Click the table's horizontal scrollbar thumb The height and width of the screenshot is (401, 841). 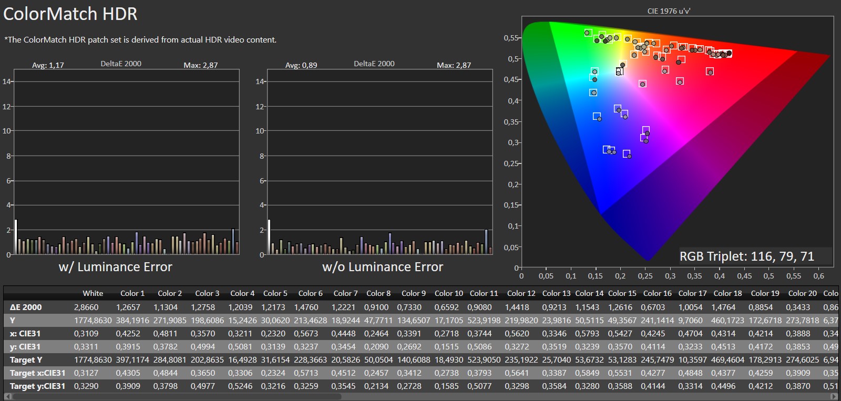point(176,397)
